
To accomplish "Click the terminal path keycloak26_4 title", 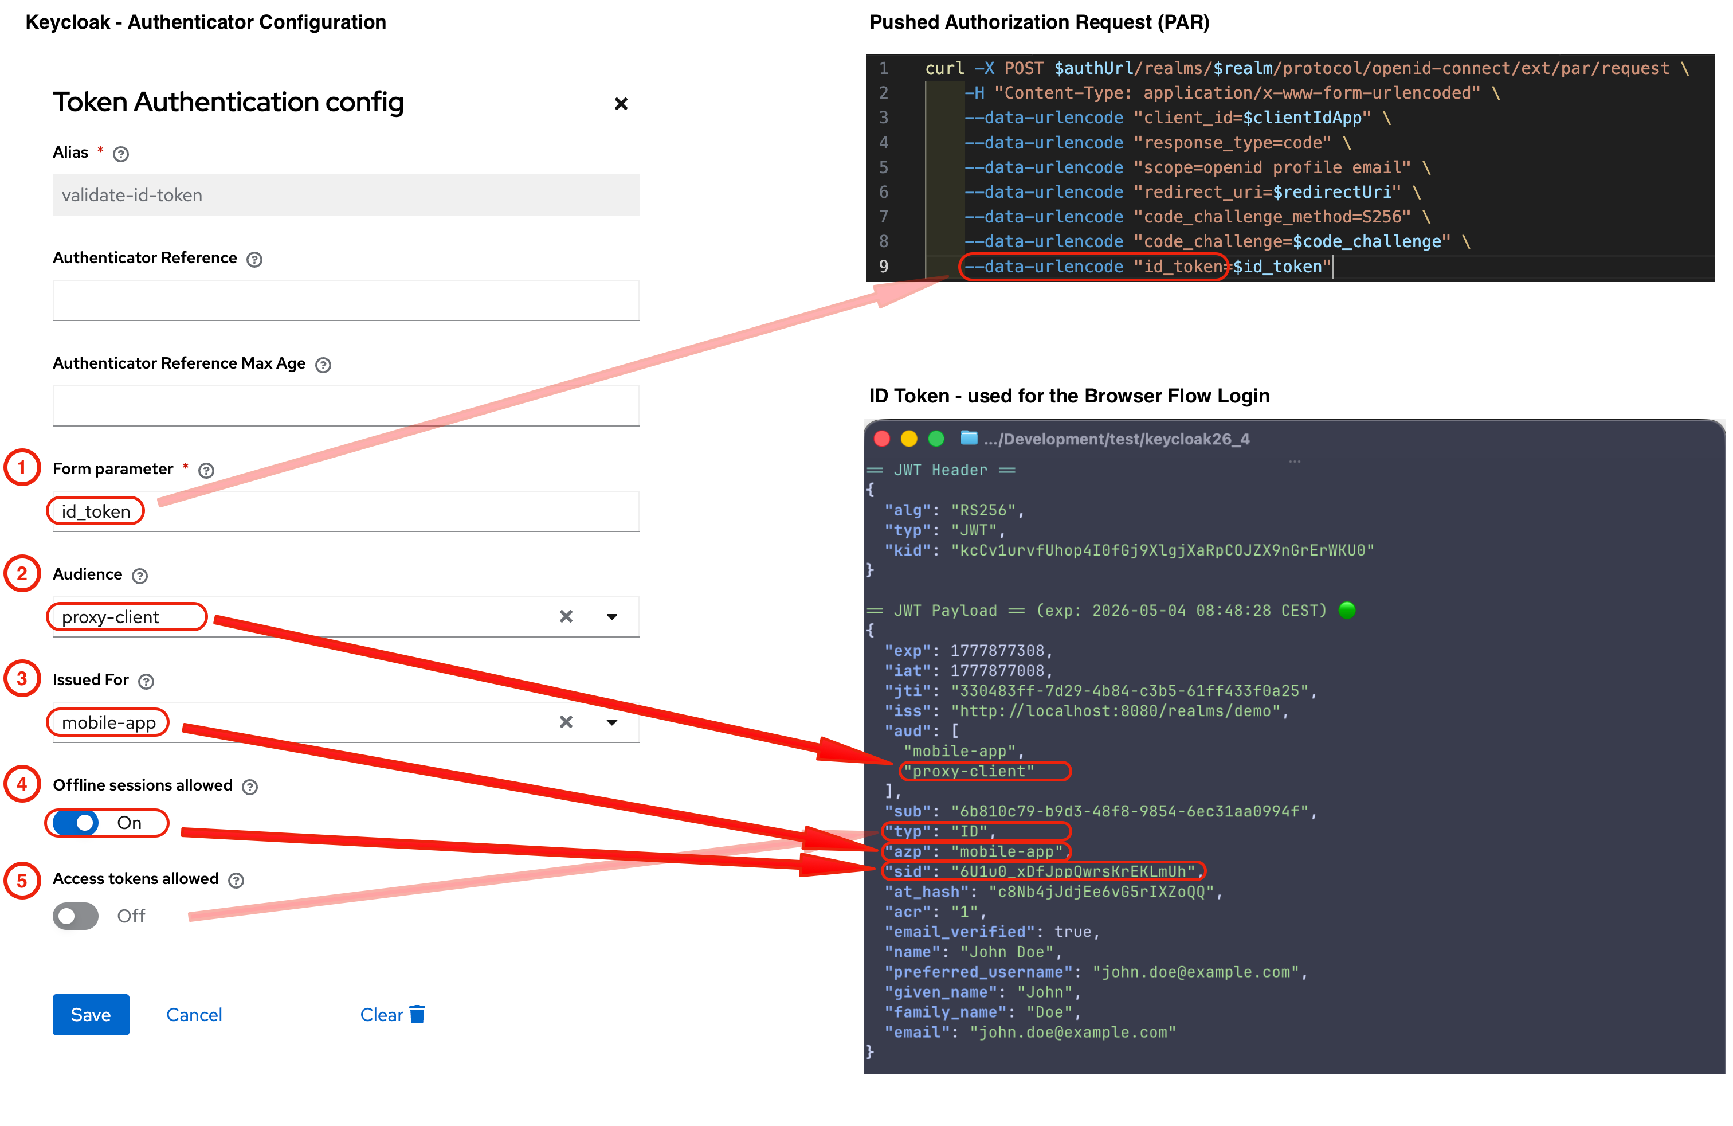I will pos(1116,439).
